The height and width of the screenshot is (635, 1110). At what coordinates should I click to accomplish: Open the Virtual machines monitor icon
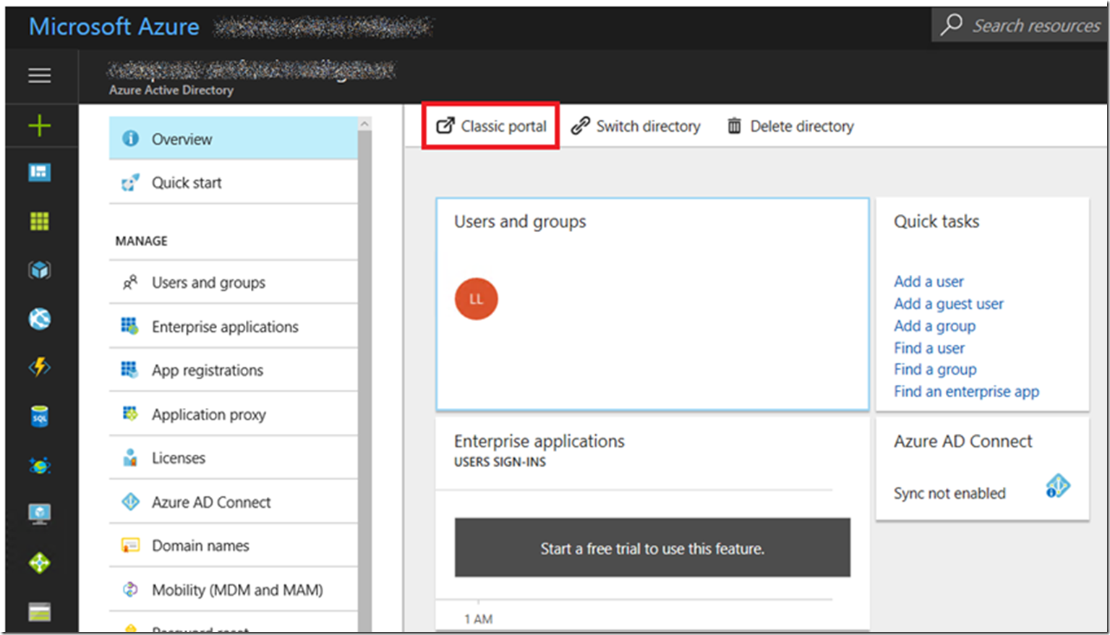(x=39, y=513)
